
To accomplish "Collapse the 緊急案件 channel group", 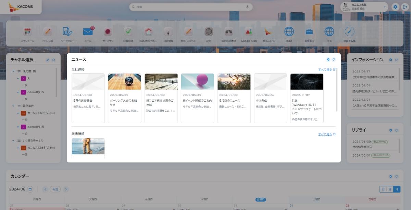I will [13, 106].
